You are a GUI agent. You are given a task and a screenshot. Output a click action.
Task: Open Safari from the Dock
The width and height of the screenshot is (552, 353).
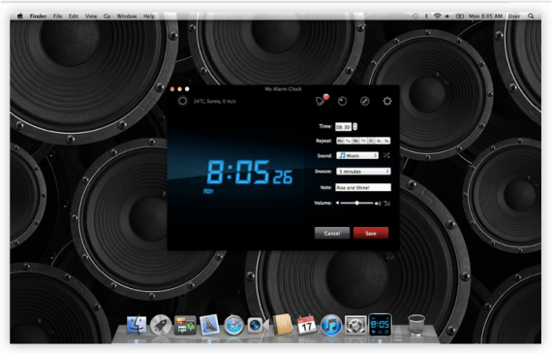(233, 325)
